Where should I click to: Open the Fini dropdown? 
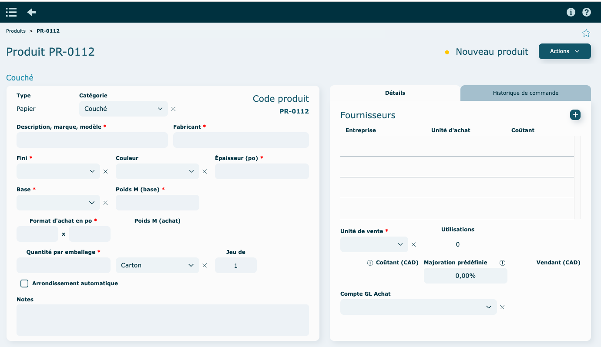pos(58,171)
